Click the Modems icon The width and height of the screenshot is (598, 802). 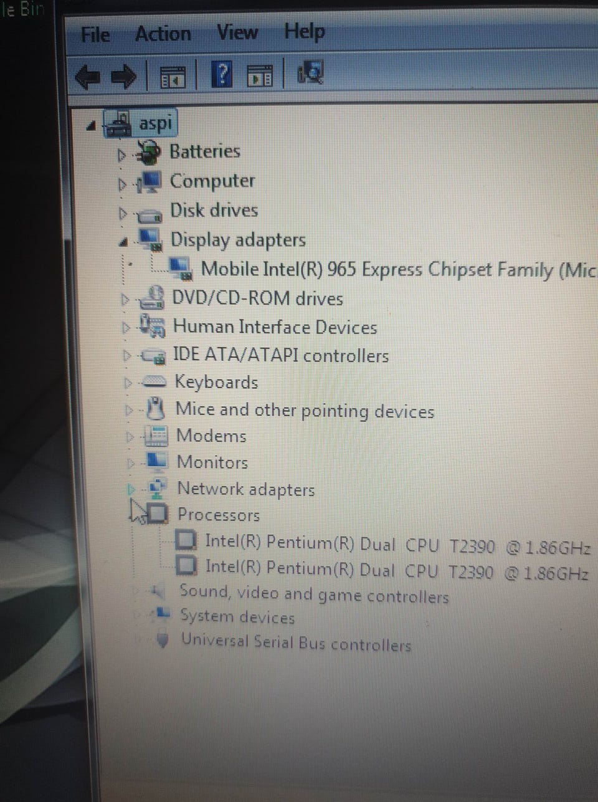pyautogui.click(x=156, y=436)
